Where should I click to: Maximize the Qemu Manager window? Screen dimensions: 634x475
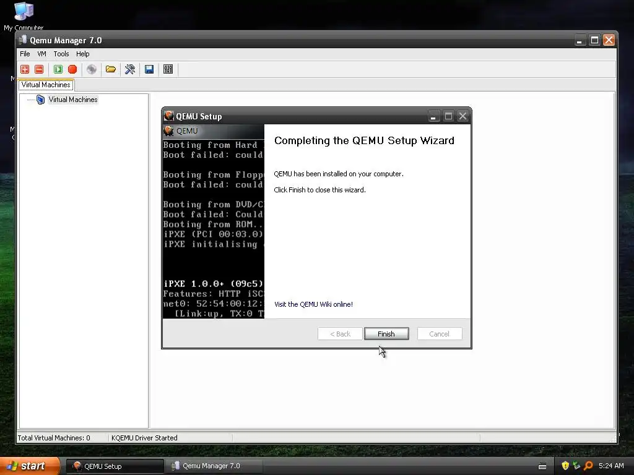(x=594, y=40)
